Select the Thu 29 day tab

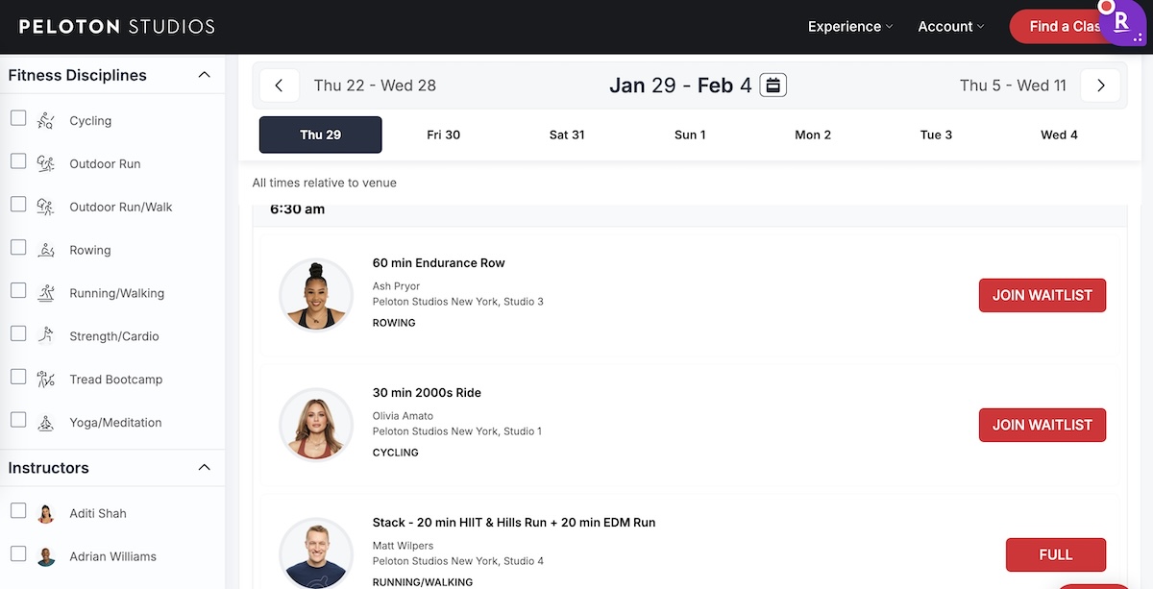point(321,135)
